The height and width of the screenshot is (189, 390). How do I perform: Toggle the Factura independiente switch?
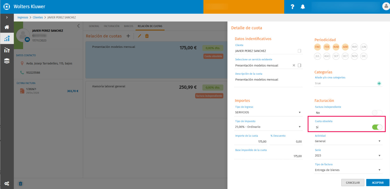click(x=377, y=113)
